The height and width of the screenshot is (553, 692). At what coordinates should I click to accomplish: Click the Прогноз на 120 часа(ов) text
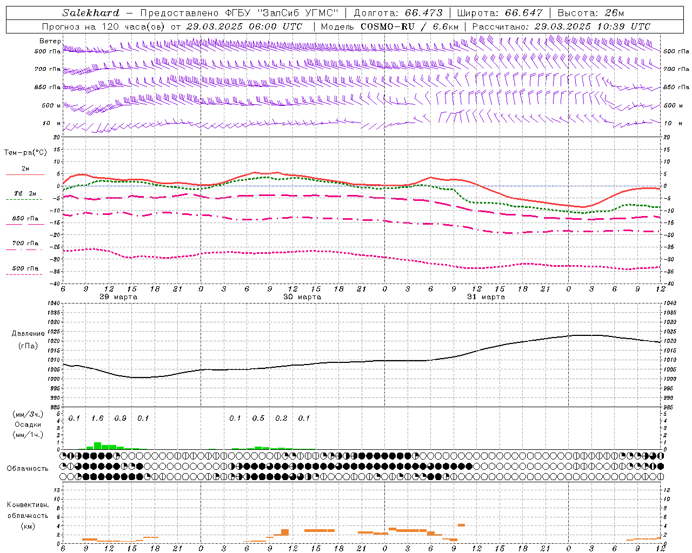[x=104, y=26]
